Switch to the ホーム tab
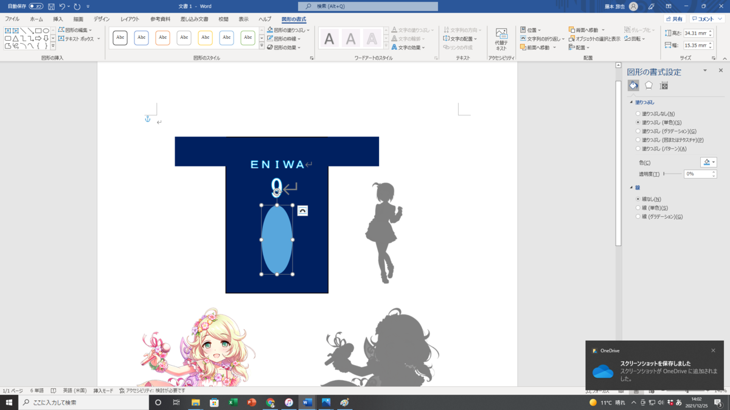 point(36,19)
